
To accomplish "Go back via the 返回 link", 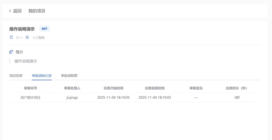I will [x=17, y=11].
